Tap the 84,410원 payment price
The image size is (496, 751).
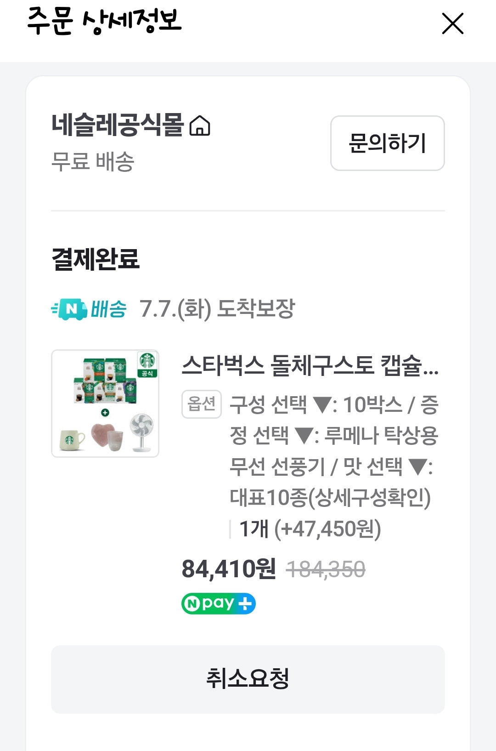229,569
